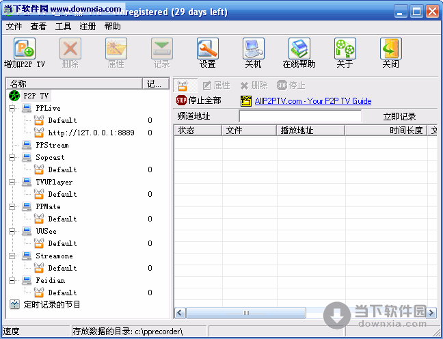The image size is (443, 339).
Task: Collapse the PPMate tree node
Action: coord(12,206)
